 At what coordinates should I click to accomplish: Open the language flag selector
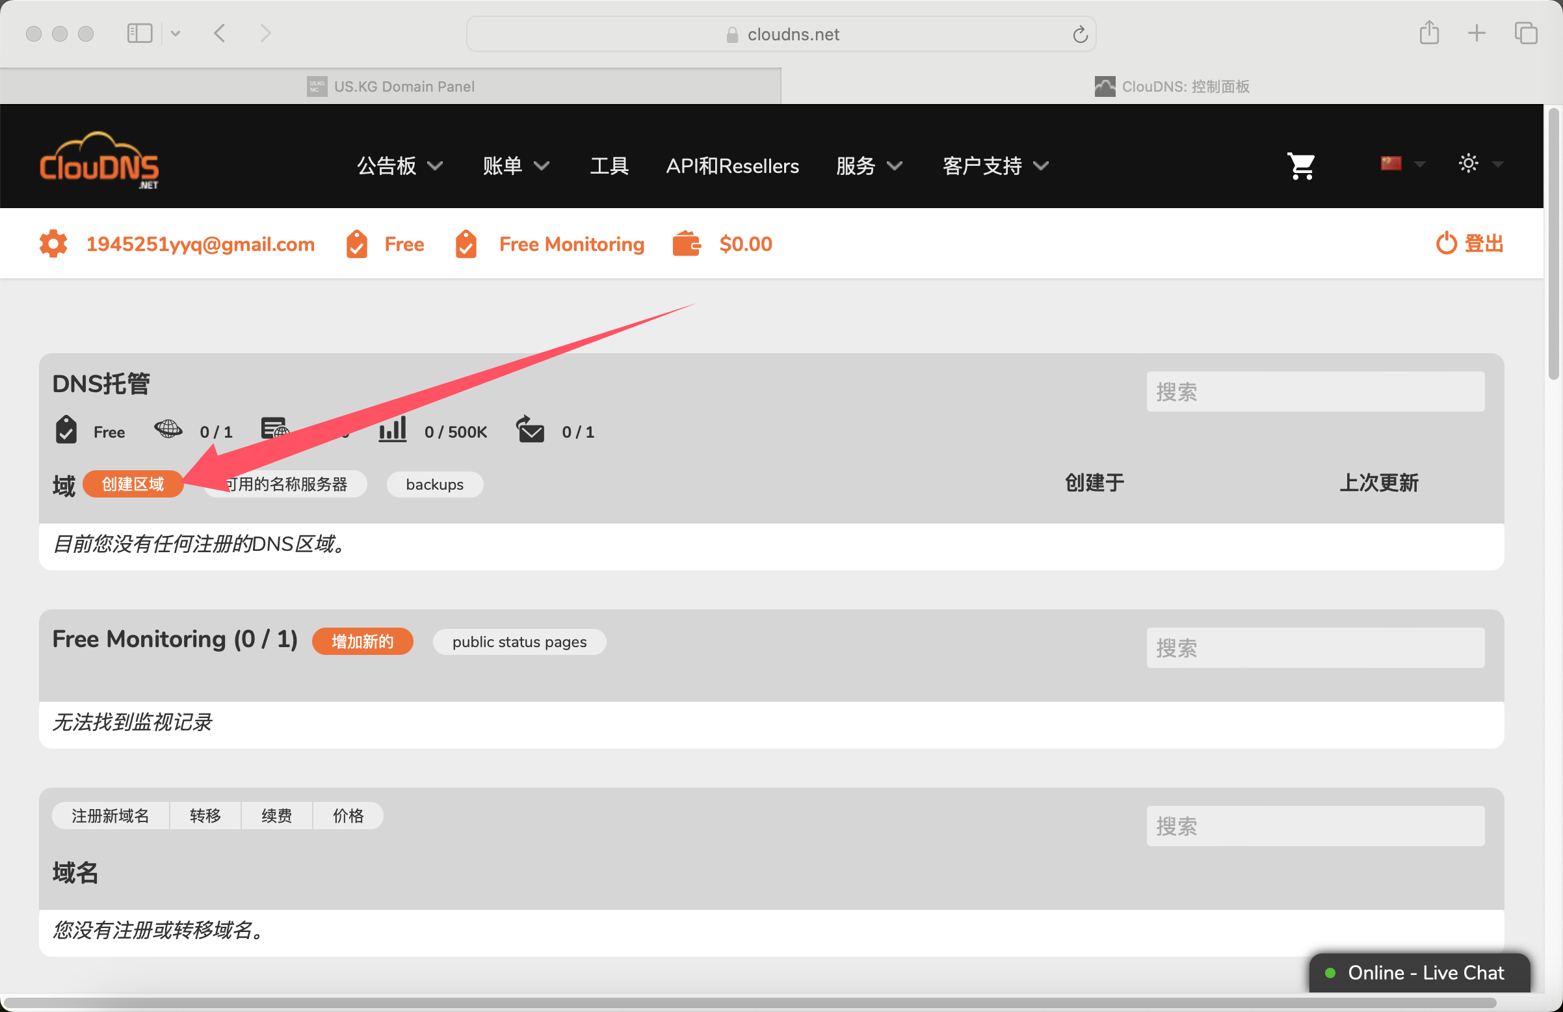click(1402, 164)
